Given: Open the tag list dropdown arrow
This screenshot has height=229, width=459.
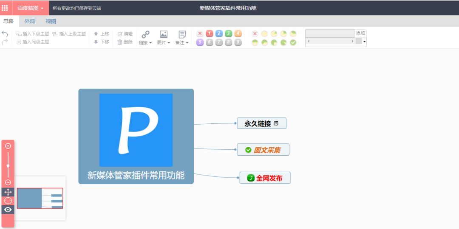Looking at the screenshot, I should (364, 42).
